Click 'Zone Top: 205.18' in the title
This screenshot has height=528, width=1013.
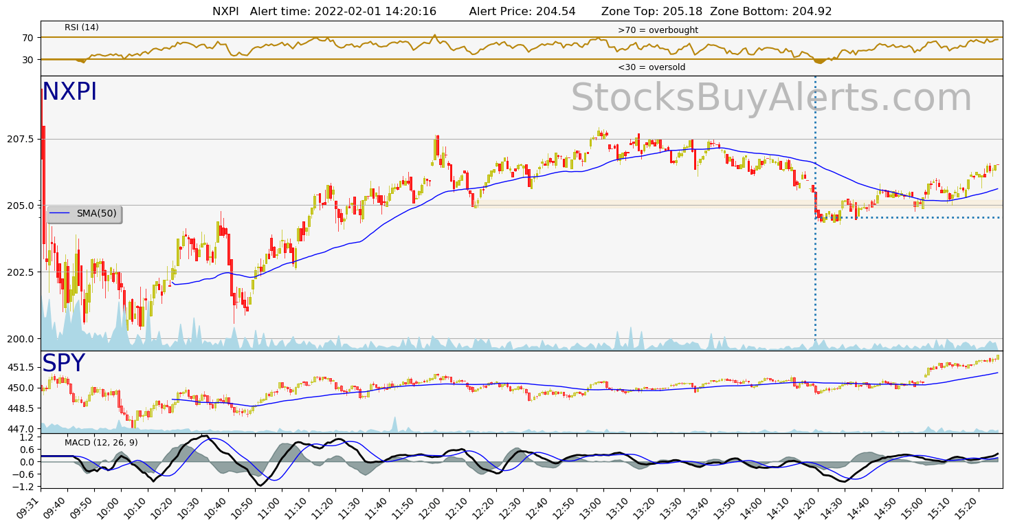pos(652,11)
